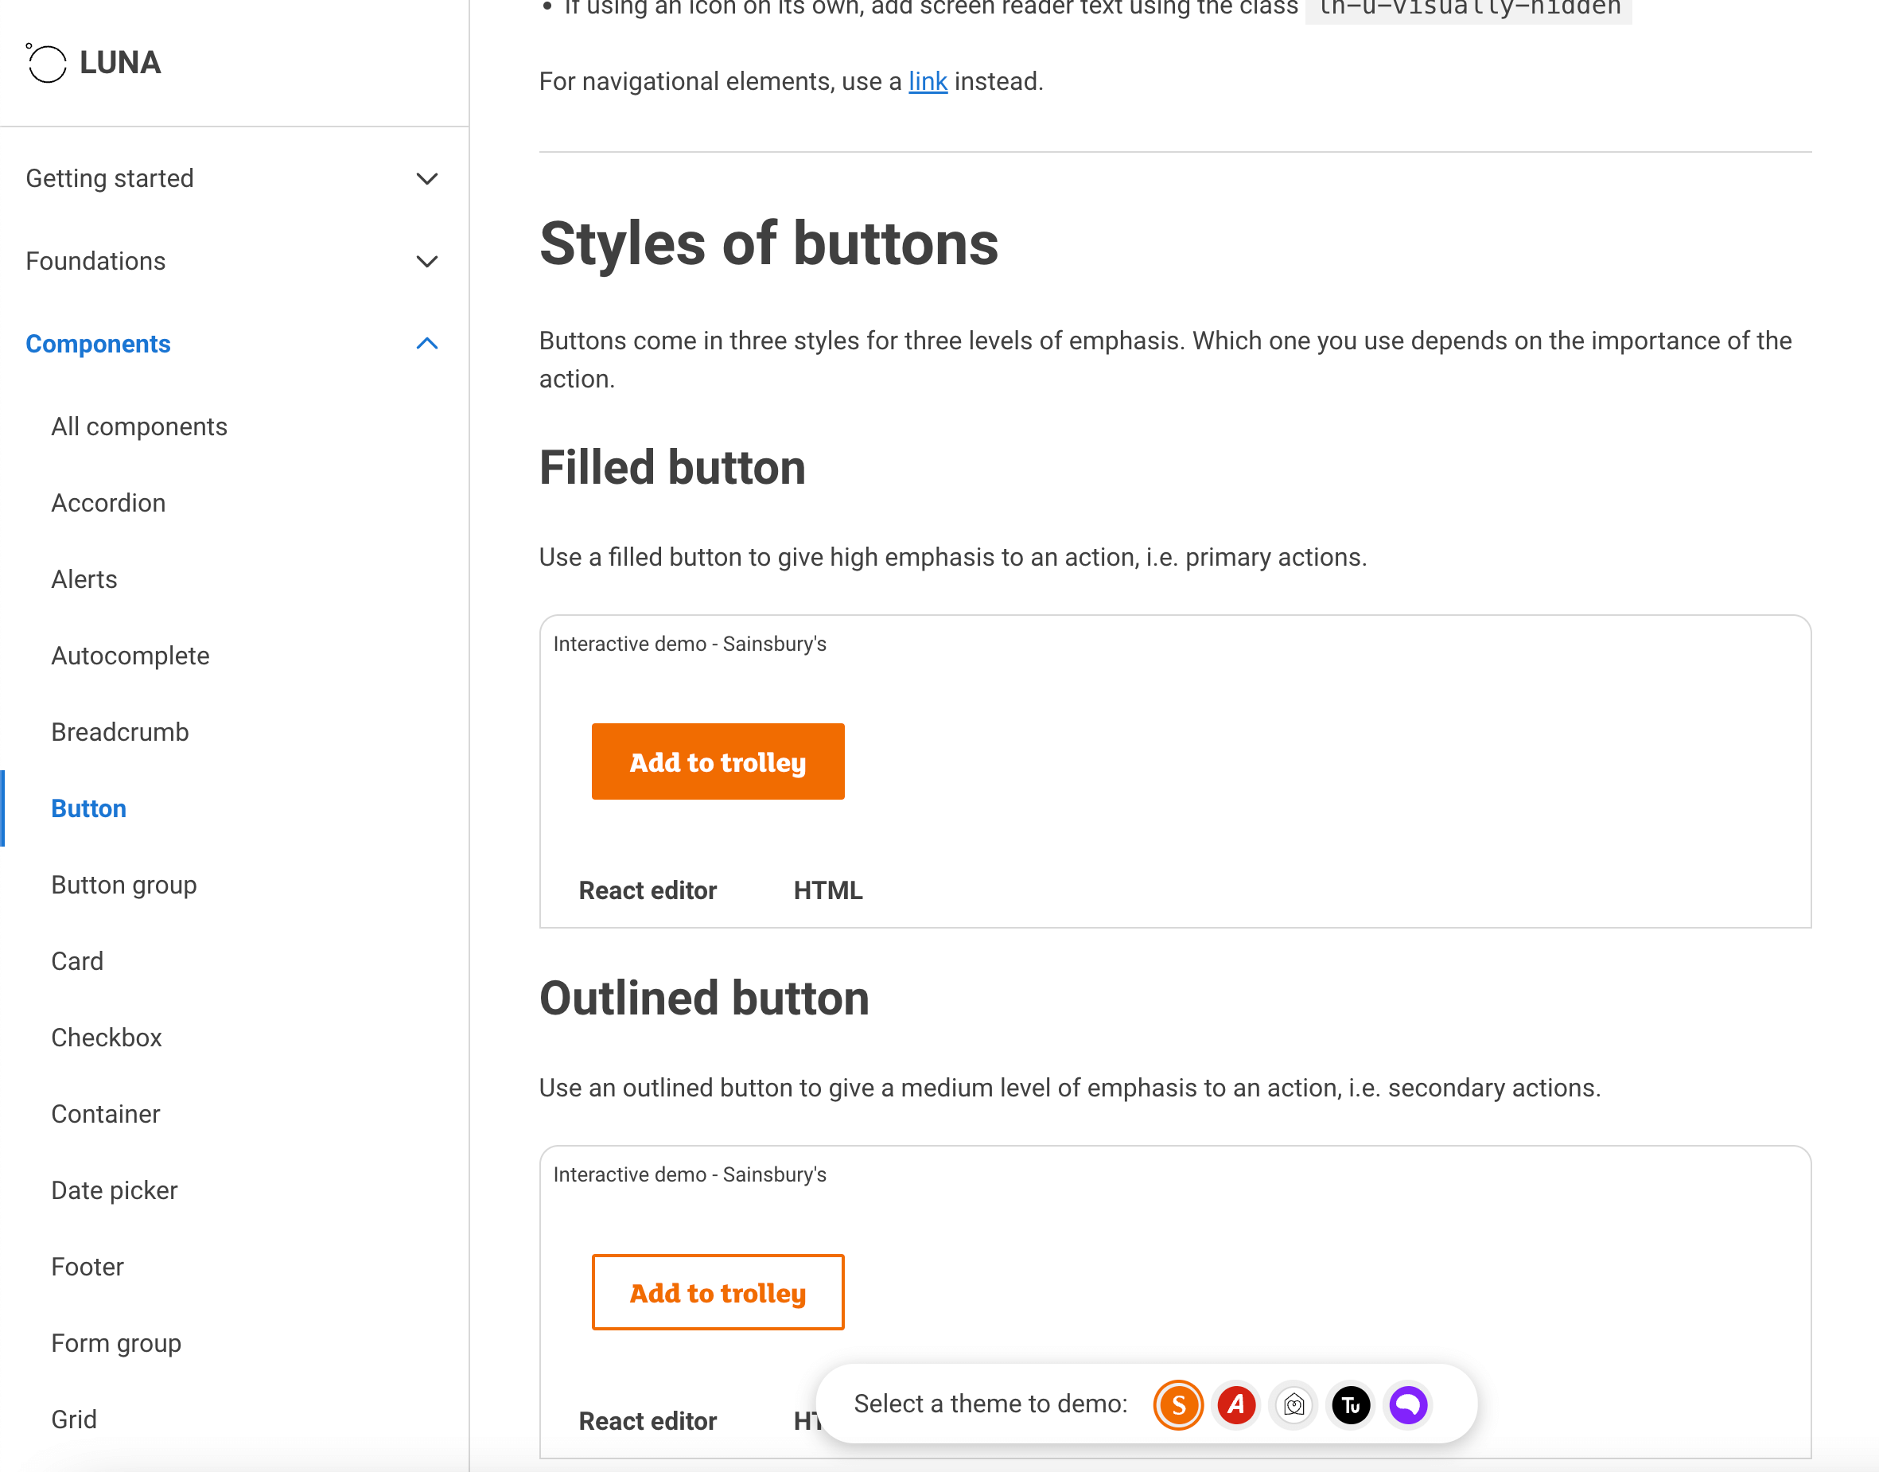Open the All components page
1879x1472 pixels.
pyautogui.click(x=138, y=426)
